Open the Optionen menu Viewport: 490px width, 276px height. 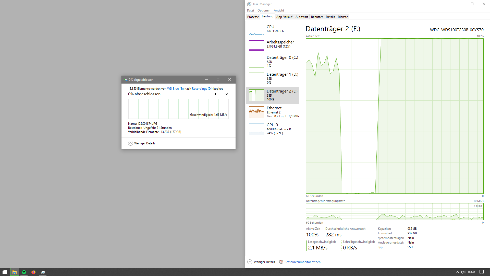pos(264,10)
